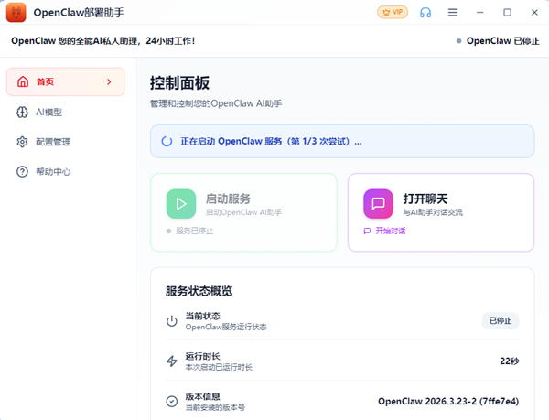Click the 服务已停止 status label
This screenshot has height=420, width=549.
pos(194,231)
